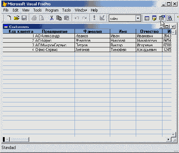This screenshot has width=179, height=153.
Task: Click the Copy toolbar icon
Action: point(59,18)
